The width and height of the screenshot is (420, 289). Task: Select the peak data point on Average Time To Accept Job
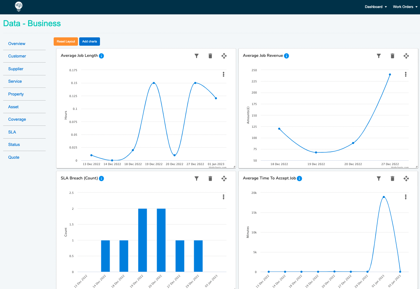click(384, 197)
